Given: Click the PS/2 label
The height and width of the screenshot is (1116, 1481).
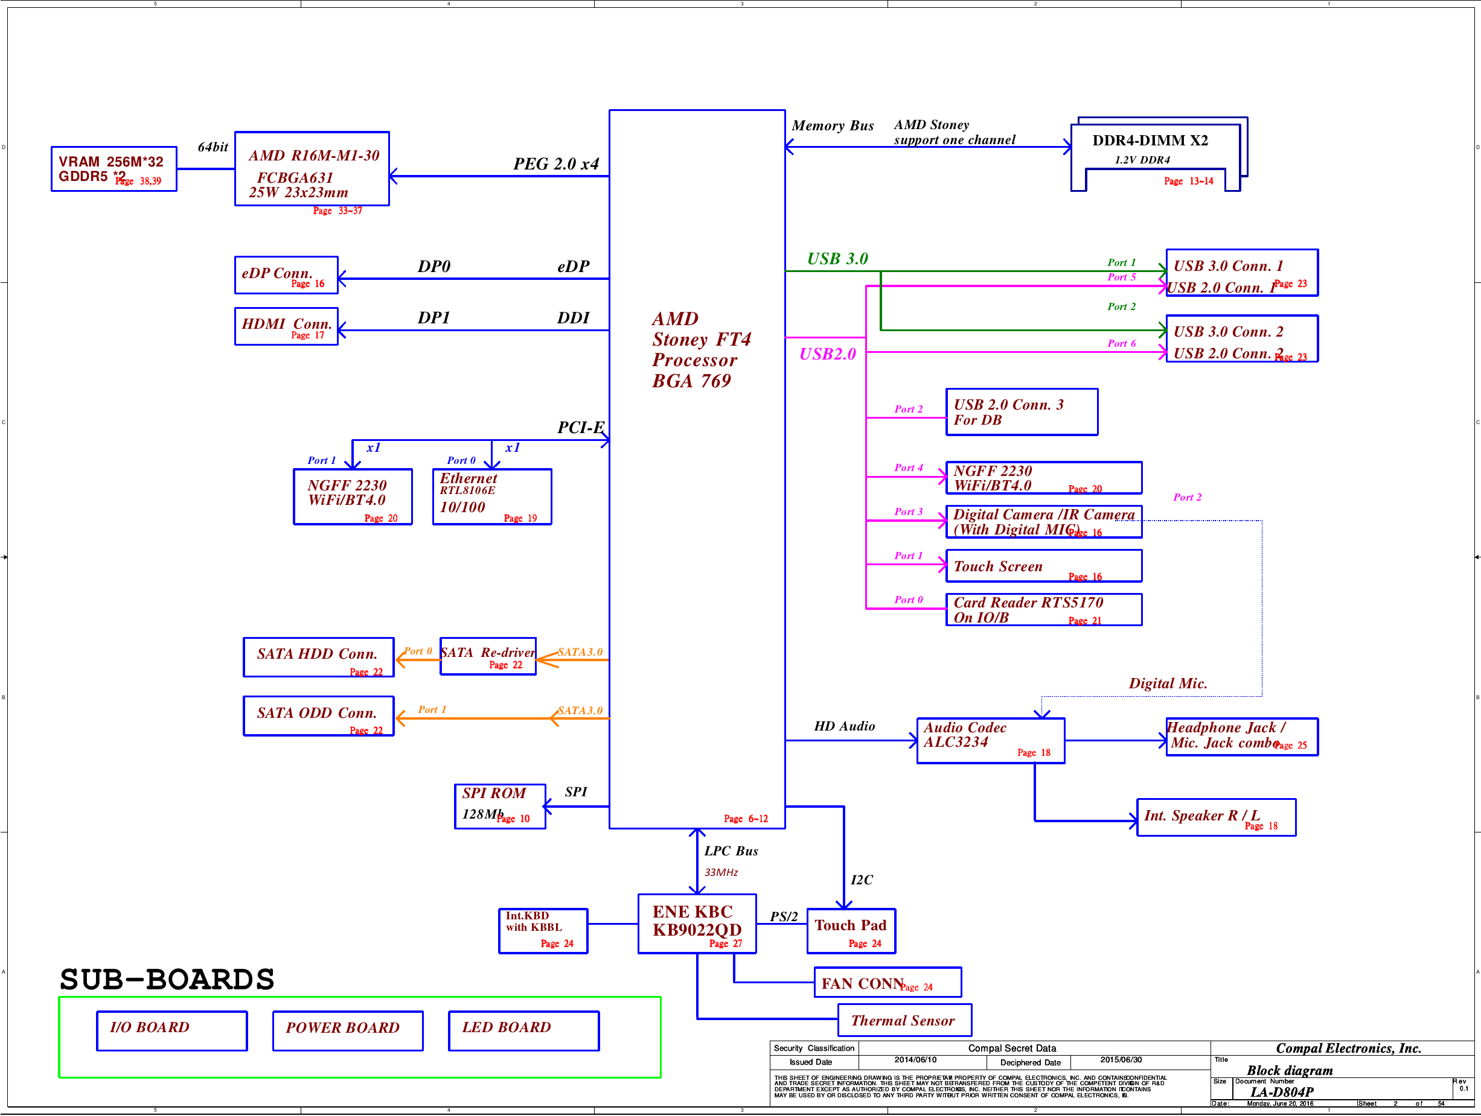Looking at the screenshot, I should tap(783, 916).
